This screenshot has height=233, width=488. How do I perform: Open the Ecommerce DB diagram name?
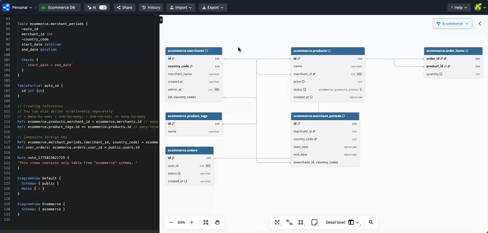point(60,8)
